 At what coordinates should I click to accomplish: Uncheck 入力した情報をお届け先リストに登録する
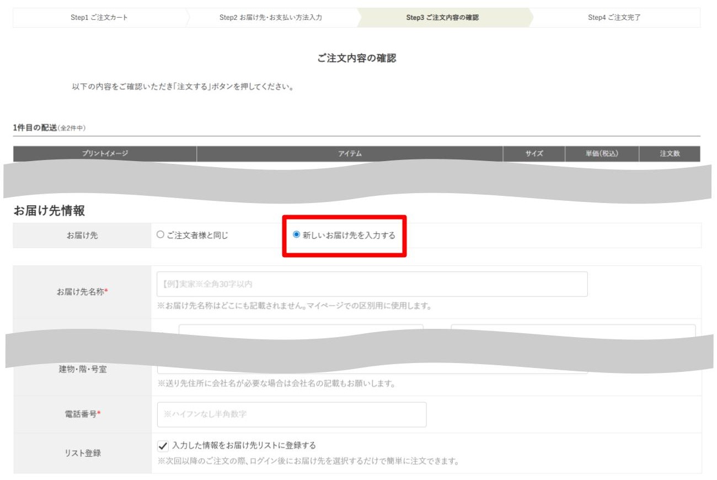point(162,446)
